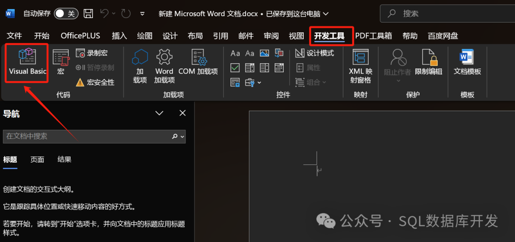
Task: Select the 开发工具 developer tab
Action: point(330,36)
